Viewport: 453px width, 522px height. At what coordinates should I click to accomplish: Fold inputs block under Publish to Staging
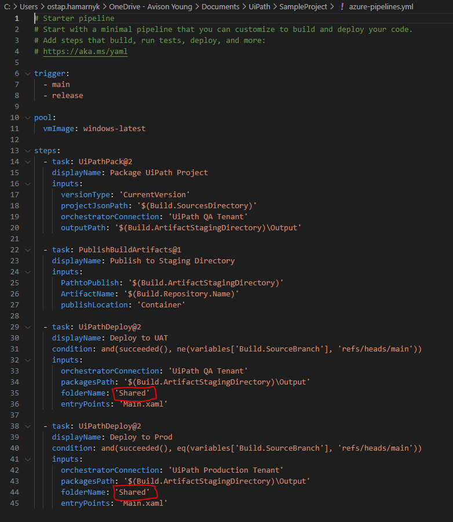(x=28, y=272)
